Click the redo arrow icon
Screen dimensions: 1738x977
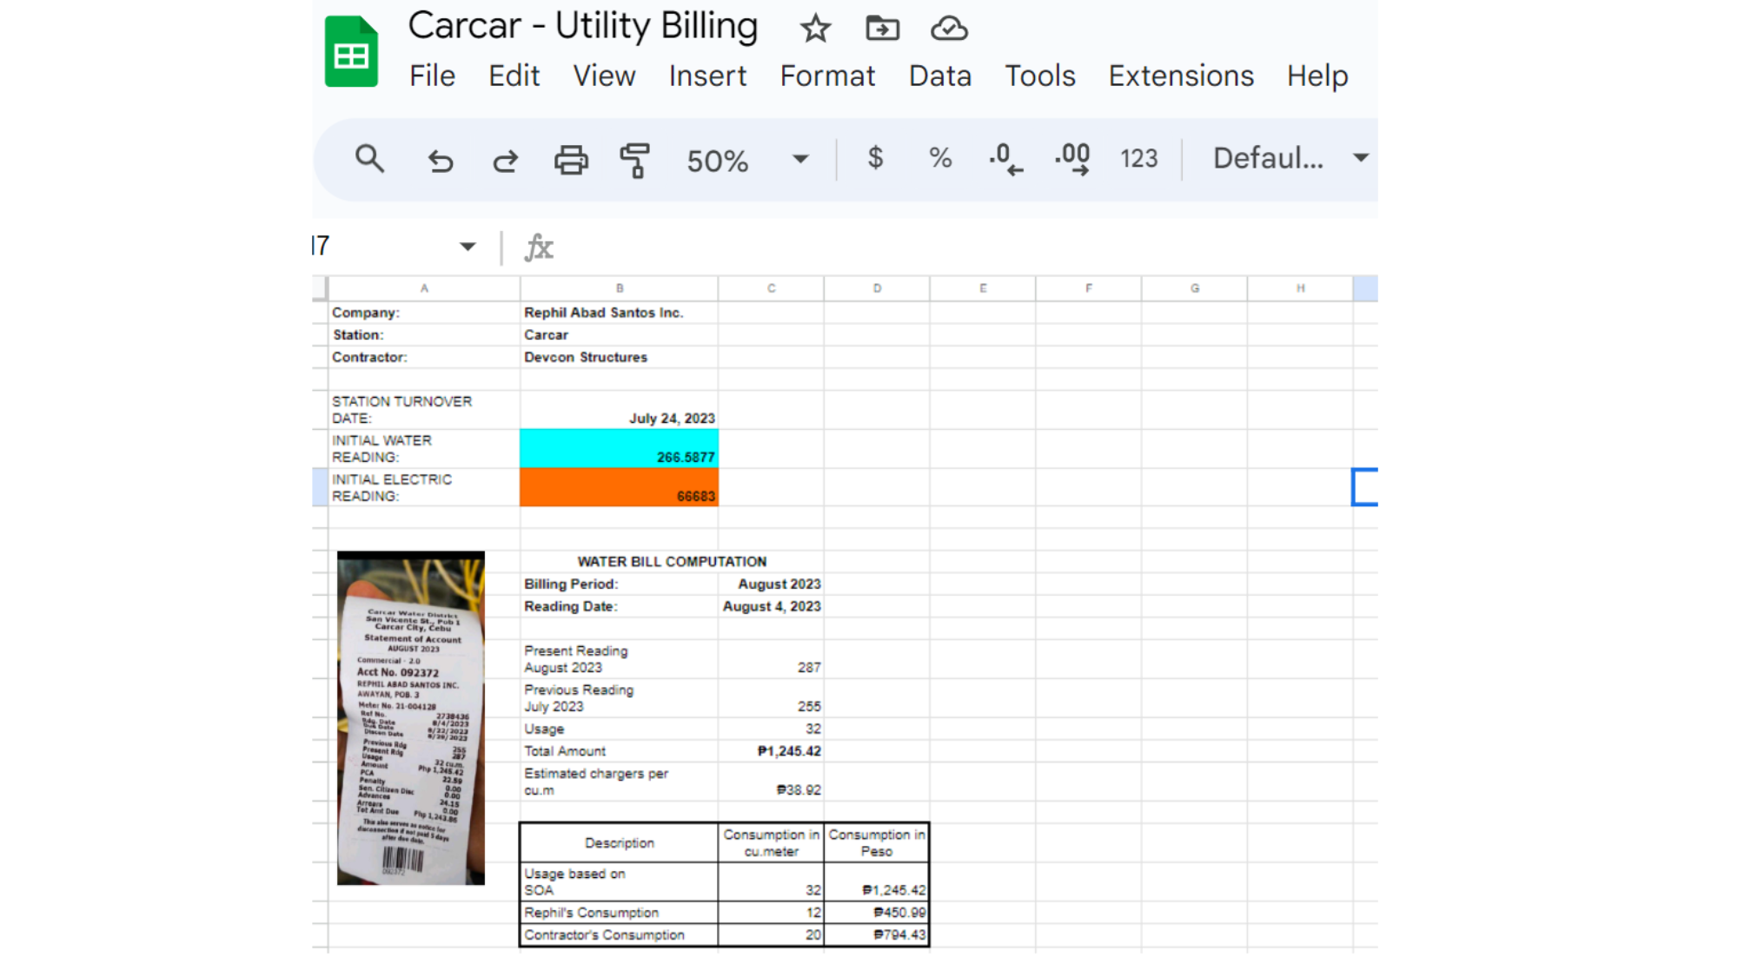point(505,161)
